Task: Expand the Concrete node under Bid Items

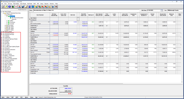Action: tap(7, 24)
